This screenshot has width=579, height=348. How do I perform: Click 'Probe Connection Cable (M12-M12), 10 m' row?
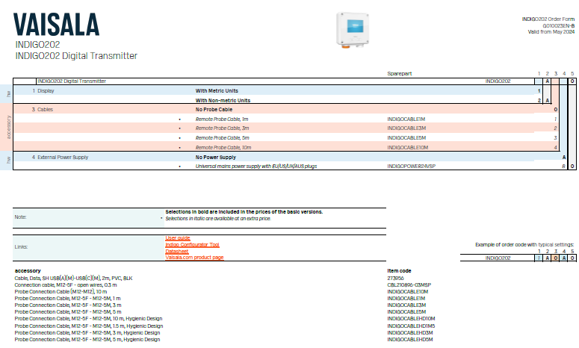click(61, 291)
